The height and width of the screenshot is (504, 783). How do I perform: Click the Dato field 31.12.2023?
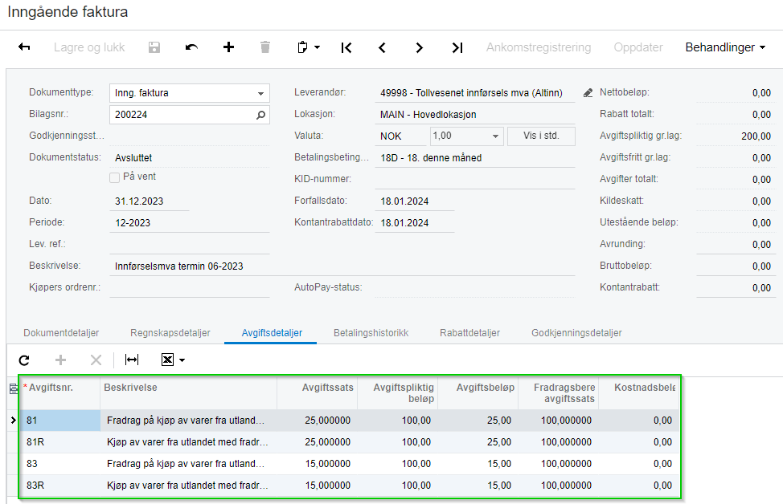[x=150, y=201]
